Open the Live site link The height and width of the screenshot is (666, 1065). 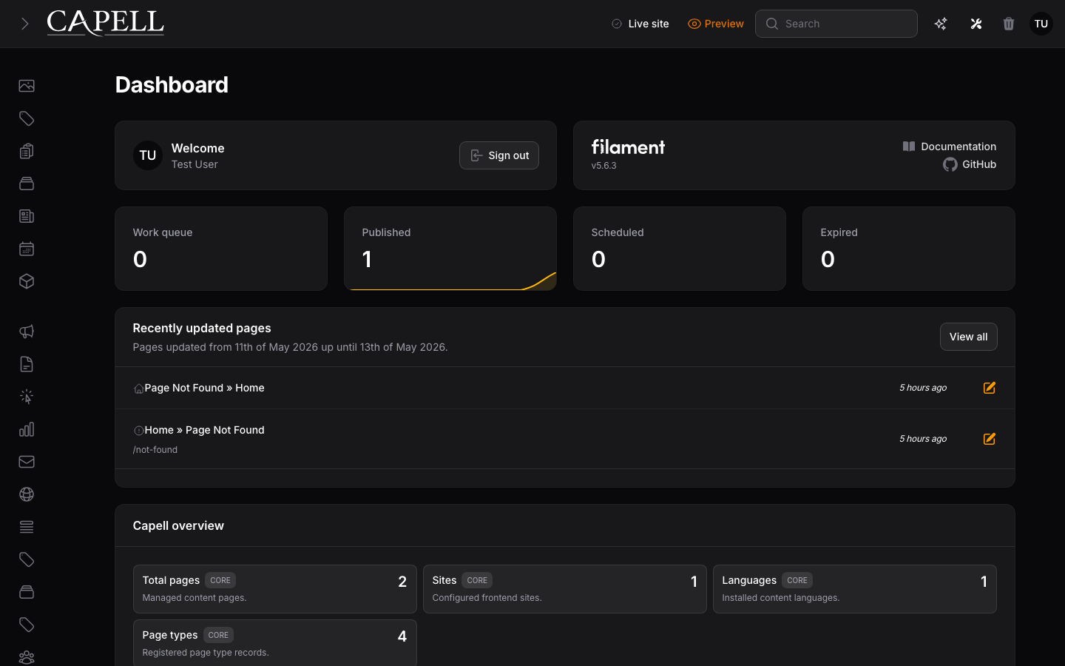coord(640,24)
